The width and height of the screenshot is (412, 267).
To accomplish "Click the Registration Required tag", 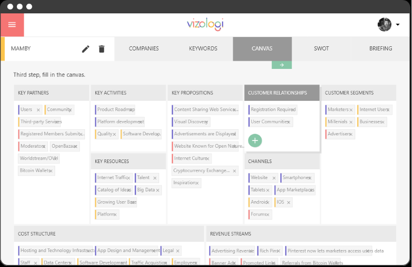I will tap(272, 110).
